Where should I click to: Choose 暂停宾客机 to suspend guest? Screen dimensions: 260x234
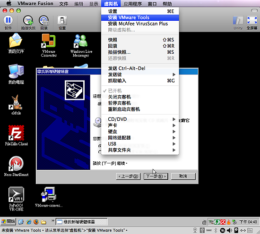140,103
